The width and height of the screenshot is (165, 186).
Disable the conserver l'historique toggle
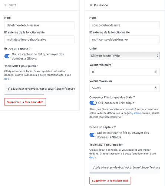tap(93, 103)
